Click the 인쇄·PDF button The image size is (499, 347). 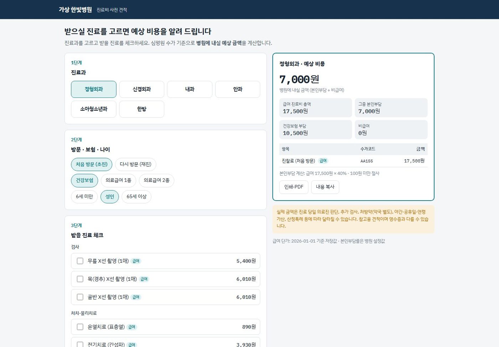294,187
